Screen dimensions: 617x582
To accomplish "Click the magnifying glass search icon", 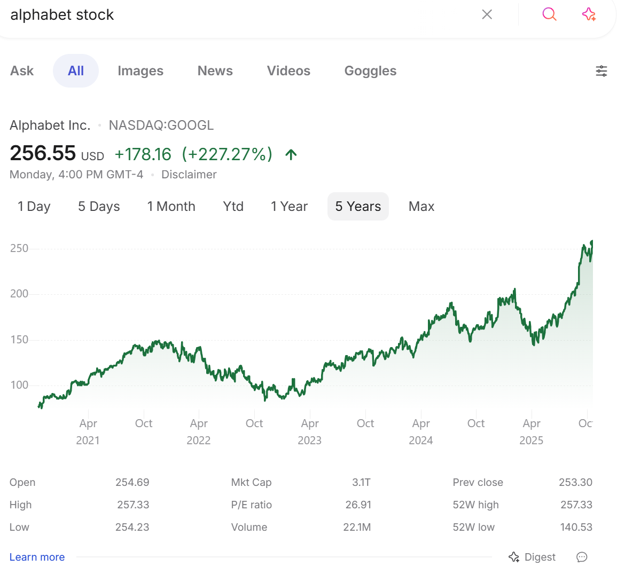I will pos(549,14).
